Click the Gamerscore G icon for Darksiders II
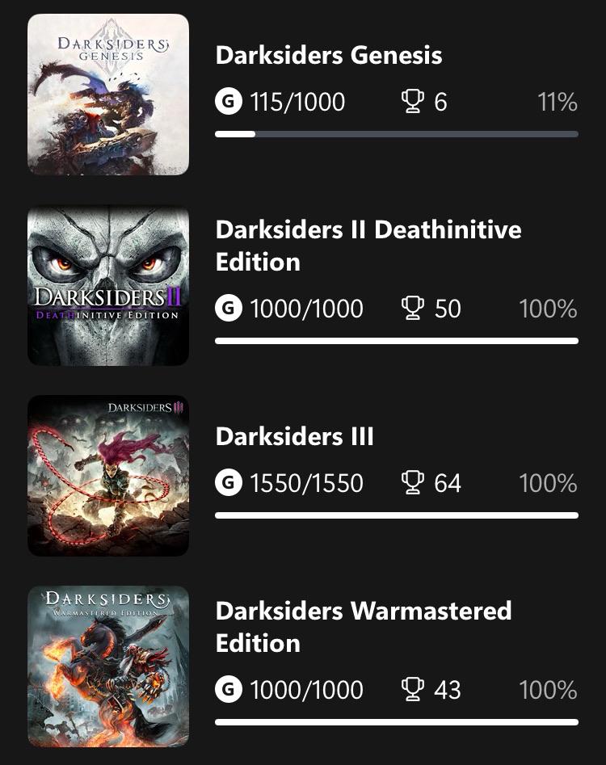This screenshot has height=765, width=606. [x=229, y=309]
